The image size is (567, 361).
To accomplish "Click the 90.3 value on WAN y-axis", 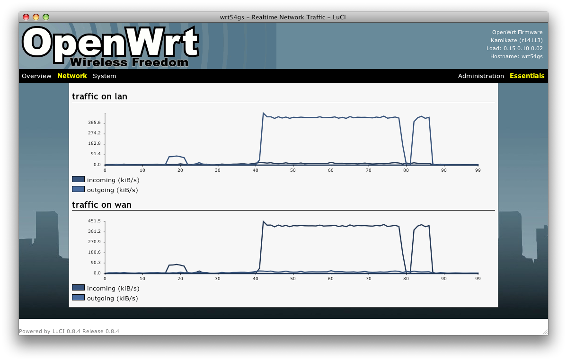I will (96, 263).
